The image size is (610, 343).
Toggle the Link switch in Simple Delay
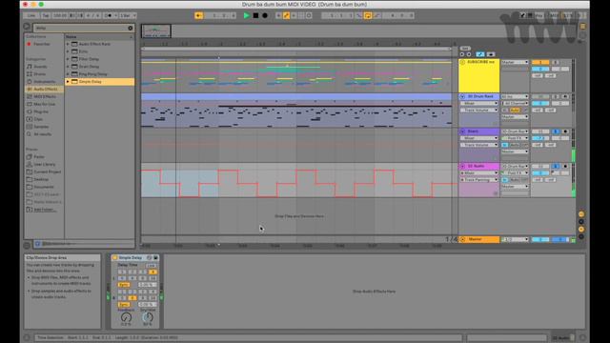pyautogui.click(x=152, y=265)
